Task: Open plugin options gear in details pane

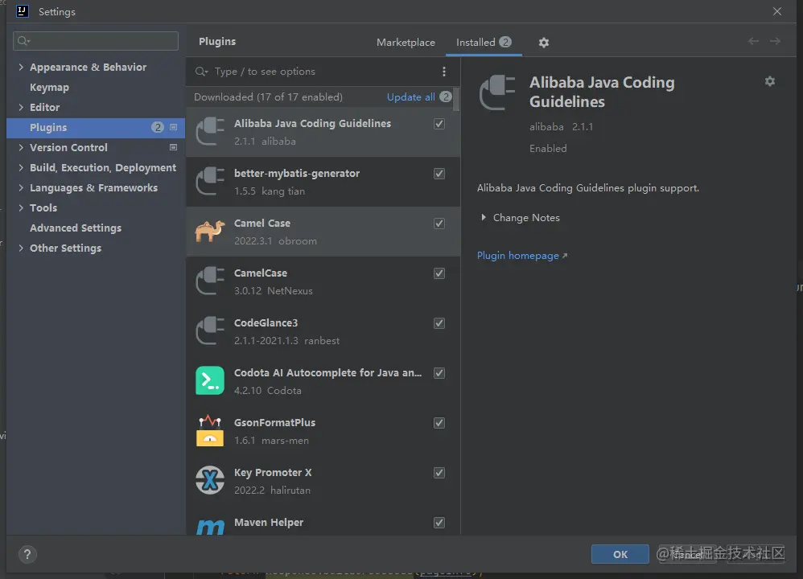Action: 770,81
